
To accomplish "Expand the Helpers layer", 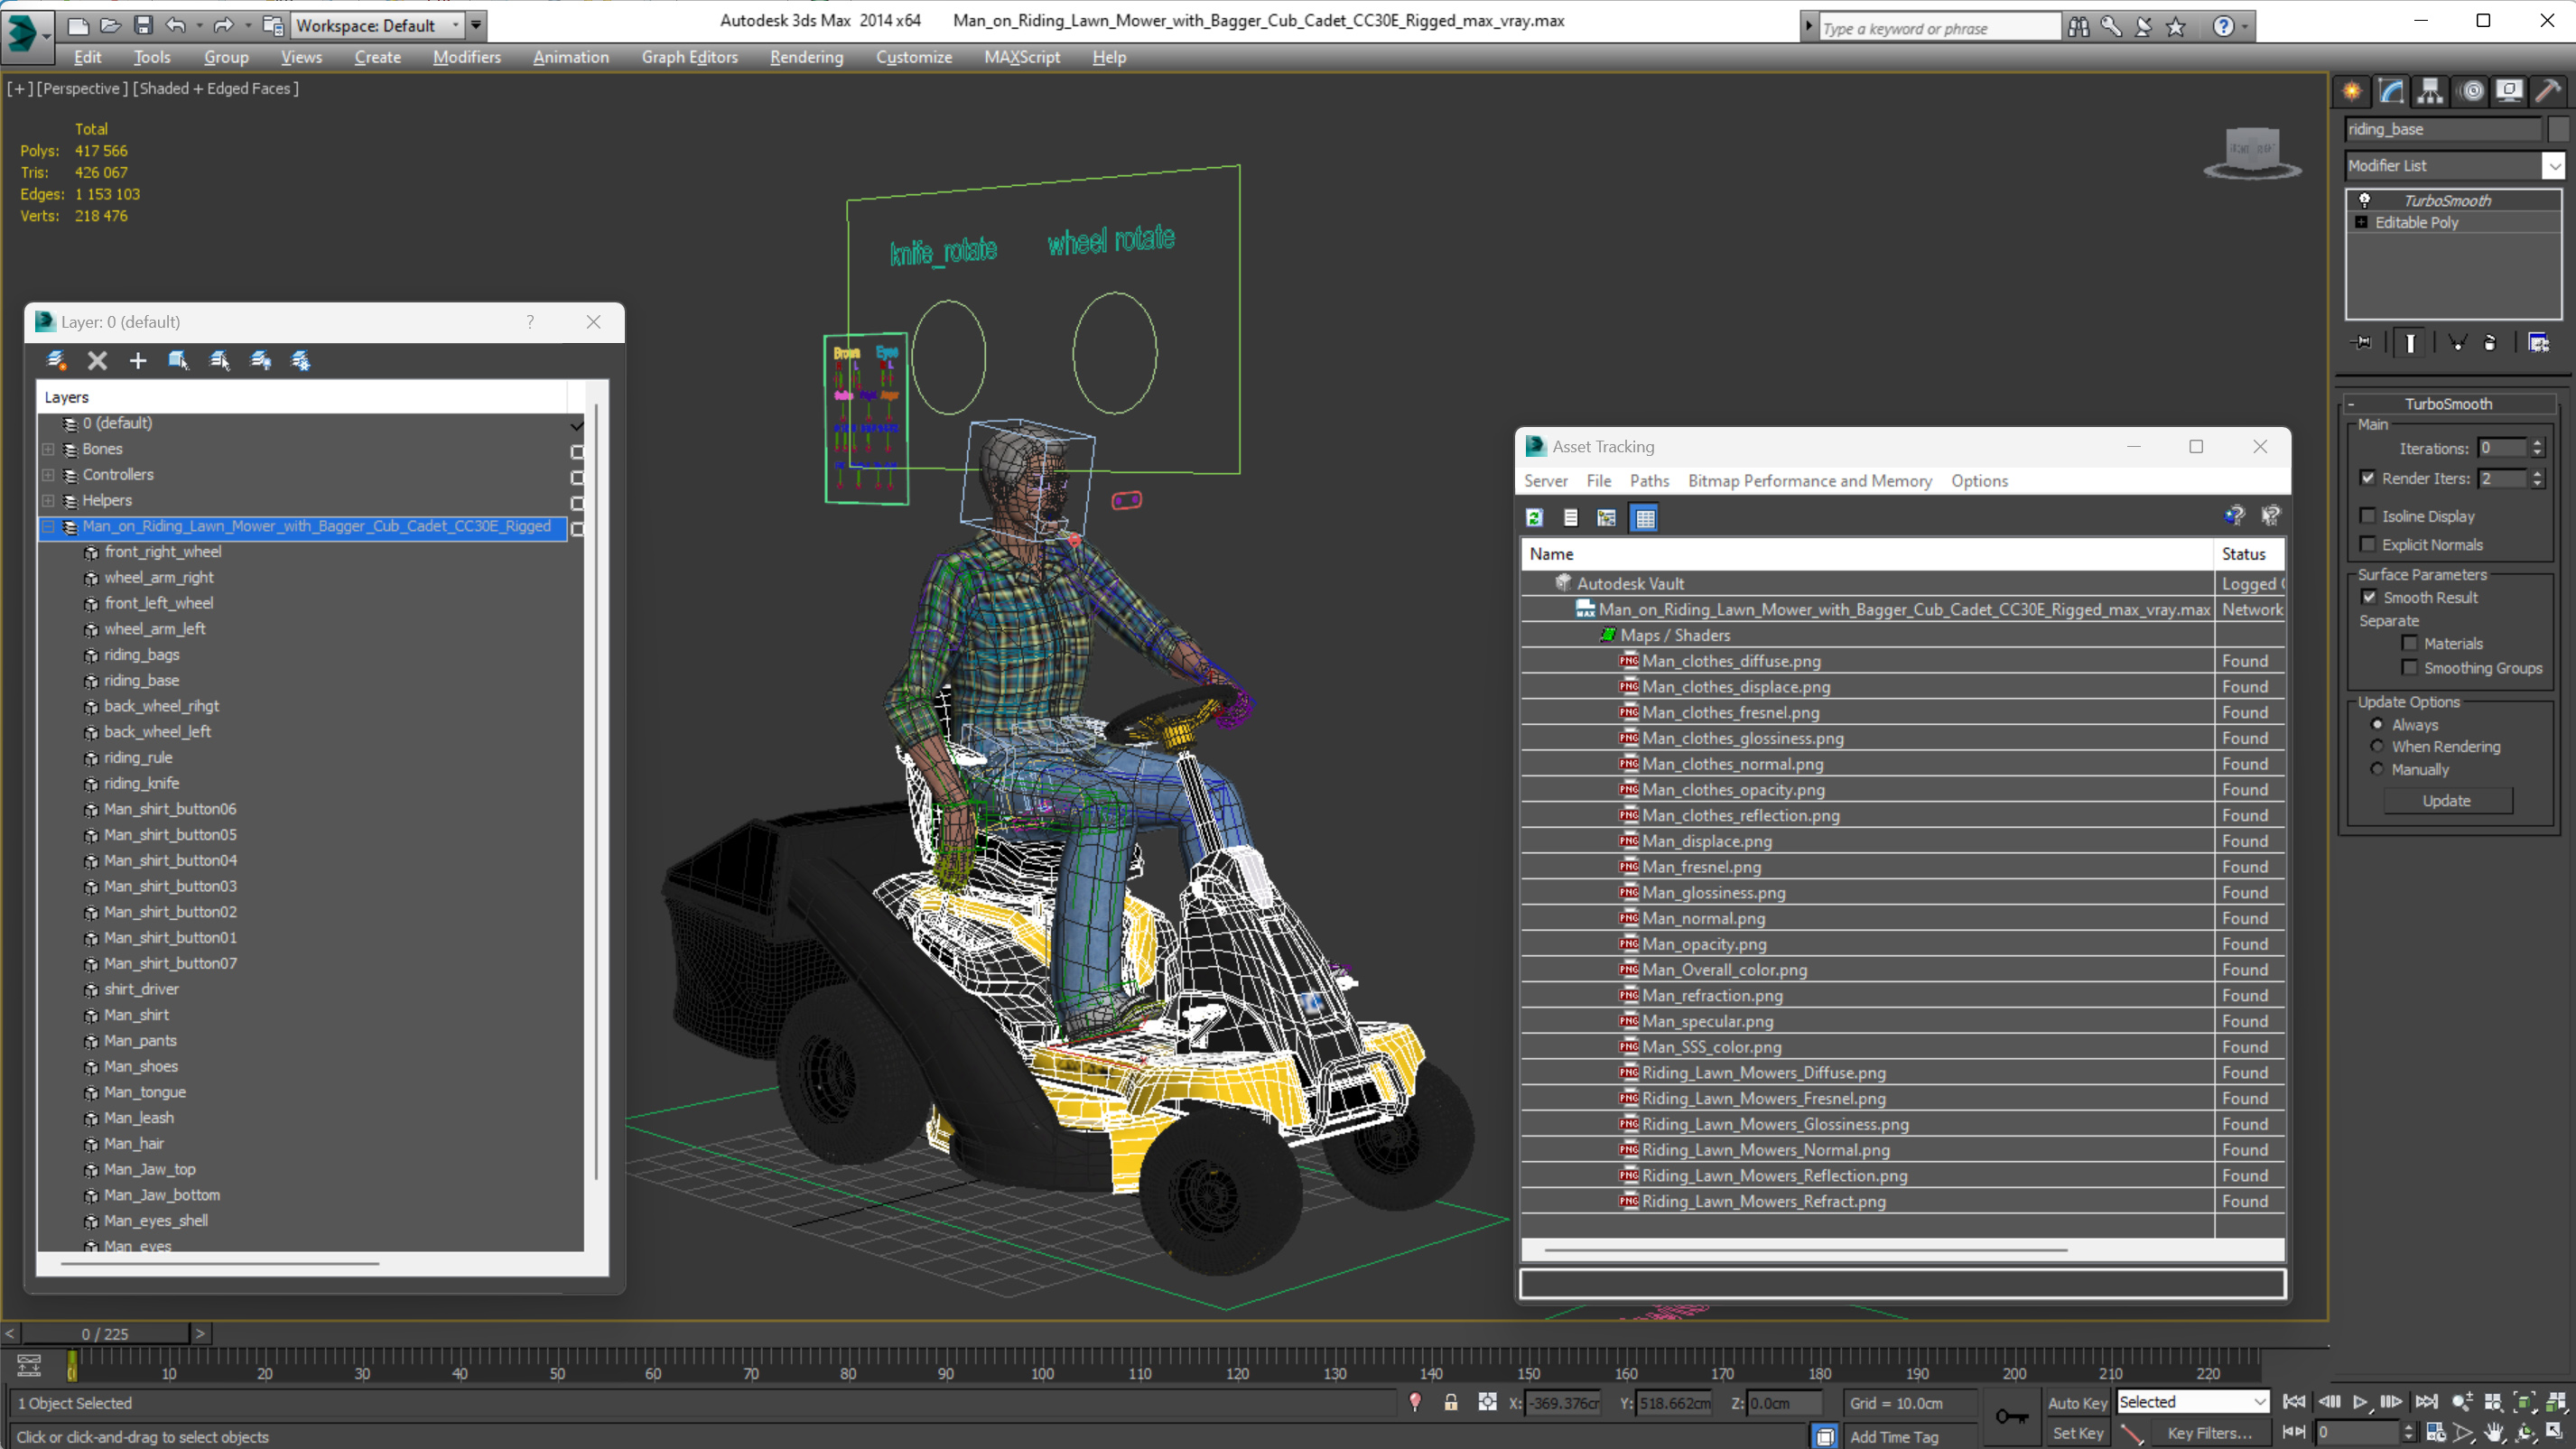I will 48,501.
